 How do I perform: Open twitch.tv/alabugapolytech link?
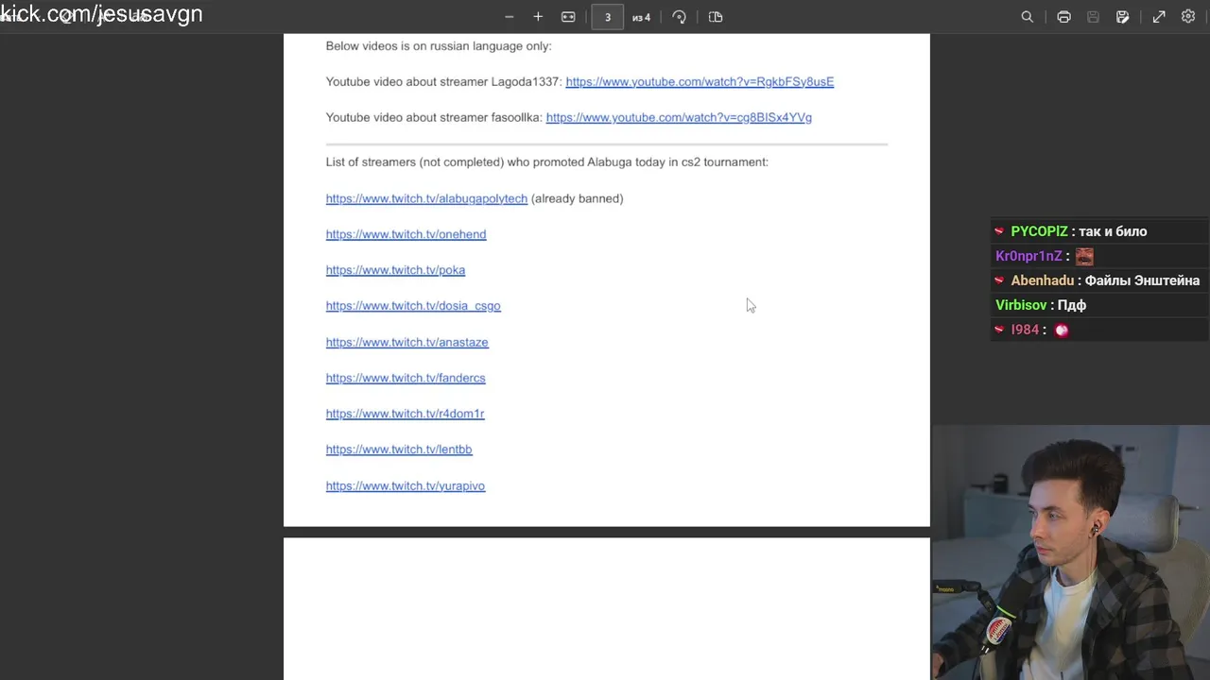(426, 199)
